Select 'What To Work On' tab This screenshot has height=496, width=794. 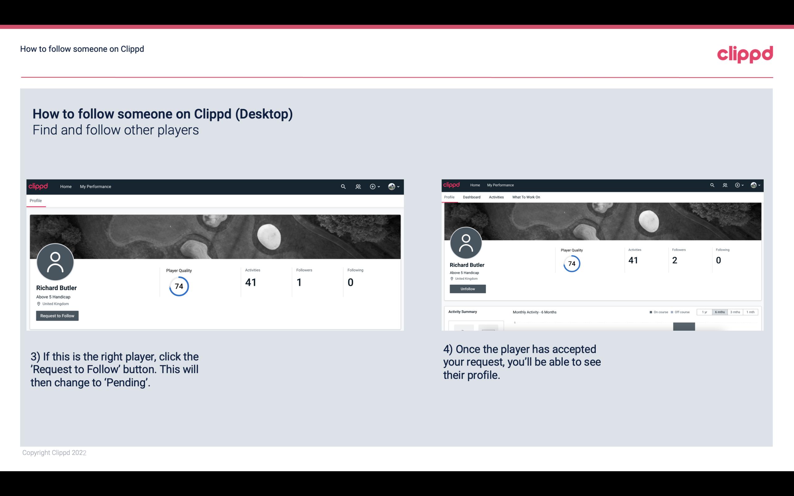[x=526, y=197]
